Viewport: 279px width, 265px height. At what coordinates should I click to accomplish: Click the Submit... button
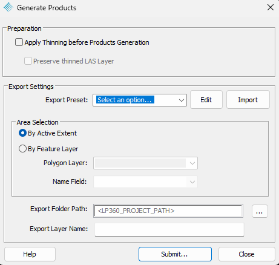175,254
